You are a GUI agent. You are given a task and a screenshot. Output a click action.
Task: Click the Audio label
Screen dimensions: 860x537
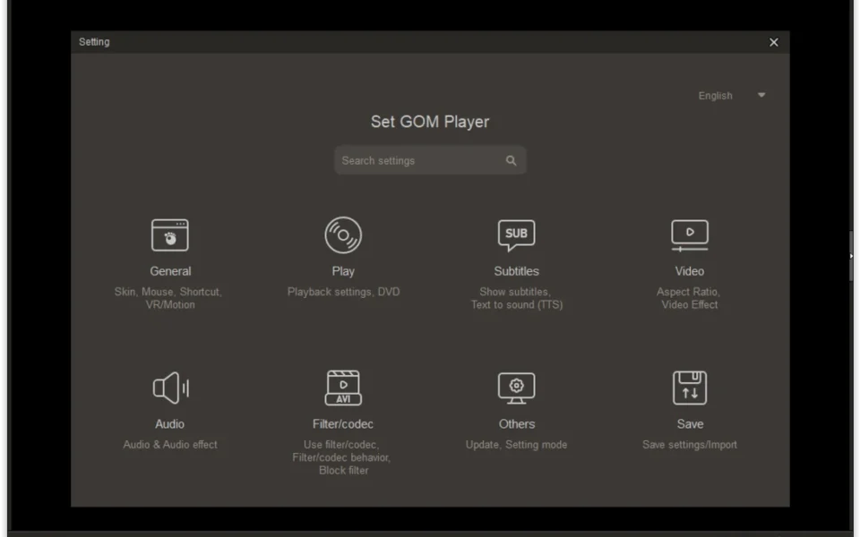click(170, 424)
